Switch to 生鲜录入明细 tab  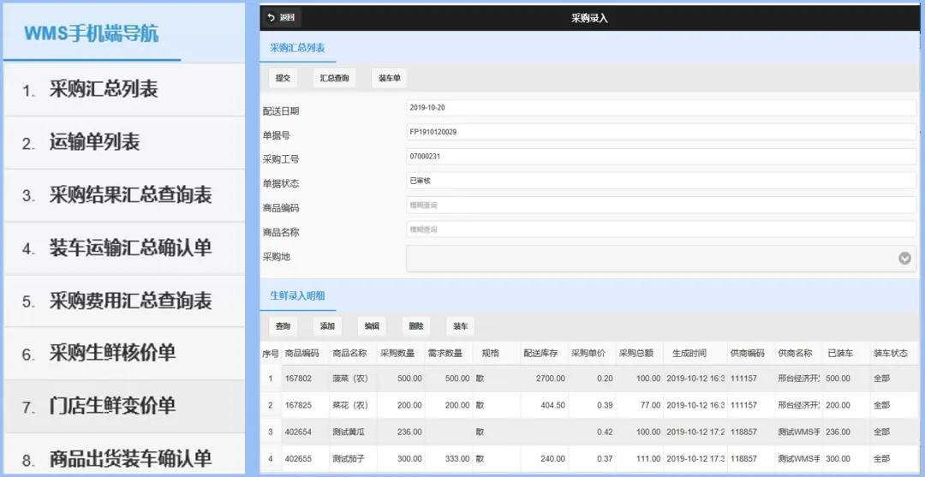(x=297, y=296)
